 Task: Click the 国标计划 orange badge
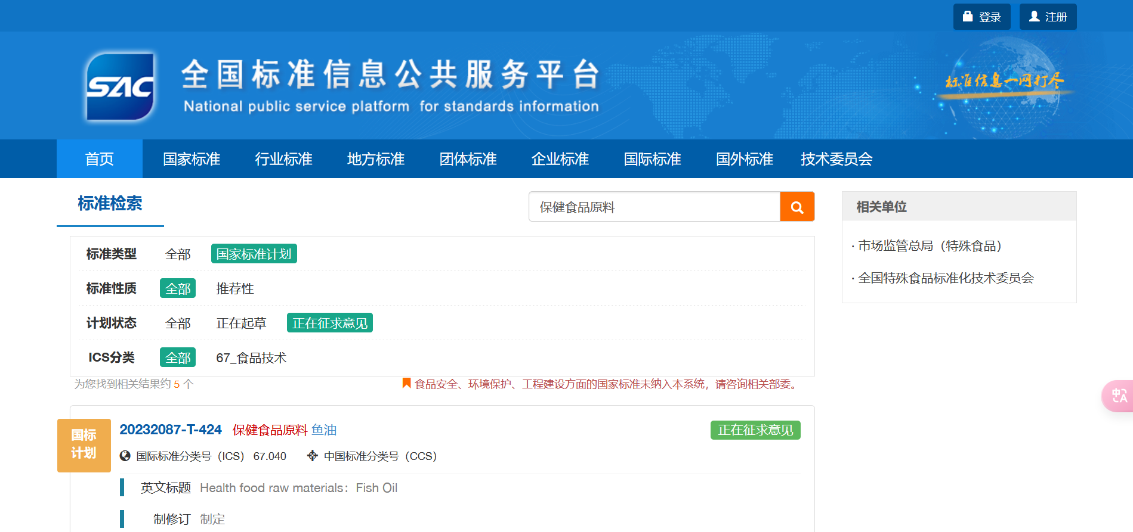pos(84,445)
